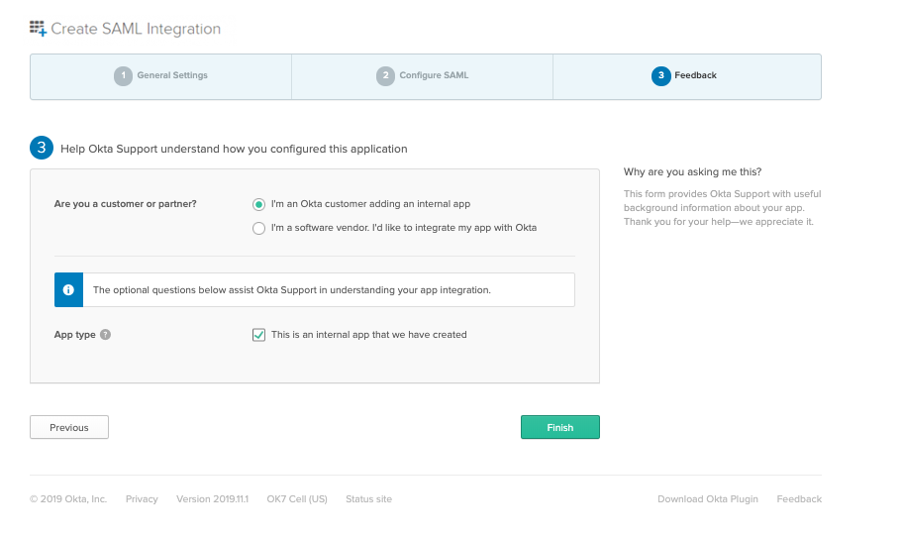Image resolution: width=903 pixels, height=539 pixels.
Task: Click the green Finish button
Action: [x=559, y=427]
